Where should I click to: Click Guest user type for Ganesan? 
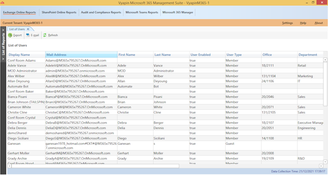click(x=230, y=143)
